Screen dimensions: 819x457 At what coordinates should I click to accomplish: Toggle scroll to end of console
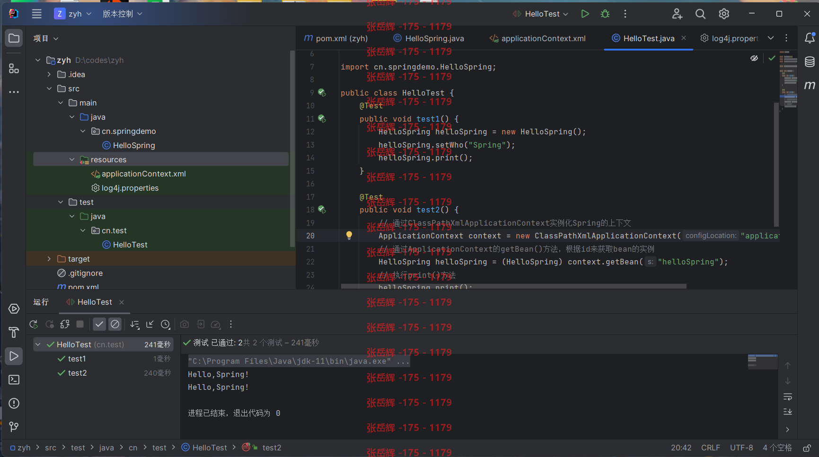pyautogui.click(x=788, y=412)
